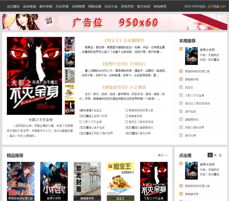Switch to the 科幻小说 category tab

[110, 6]
